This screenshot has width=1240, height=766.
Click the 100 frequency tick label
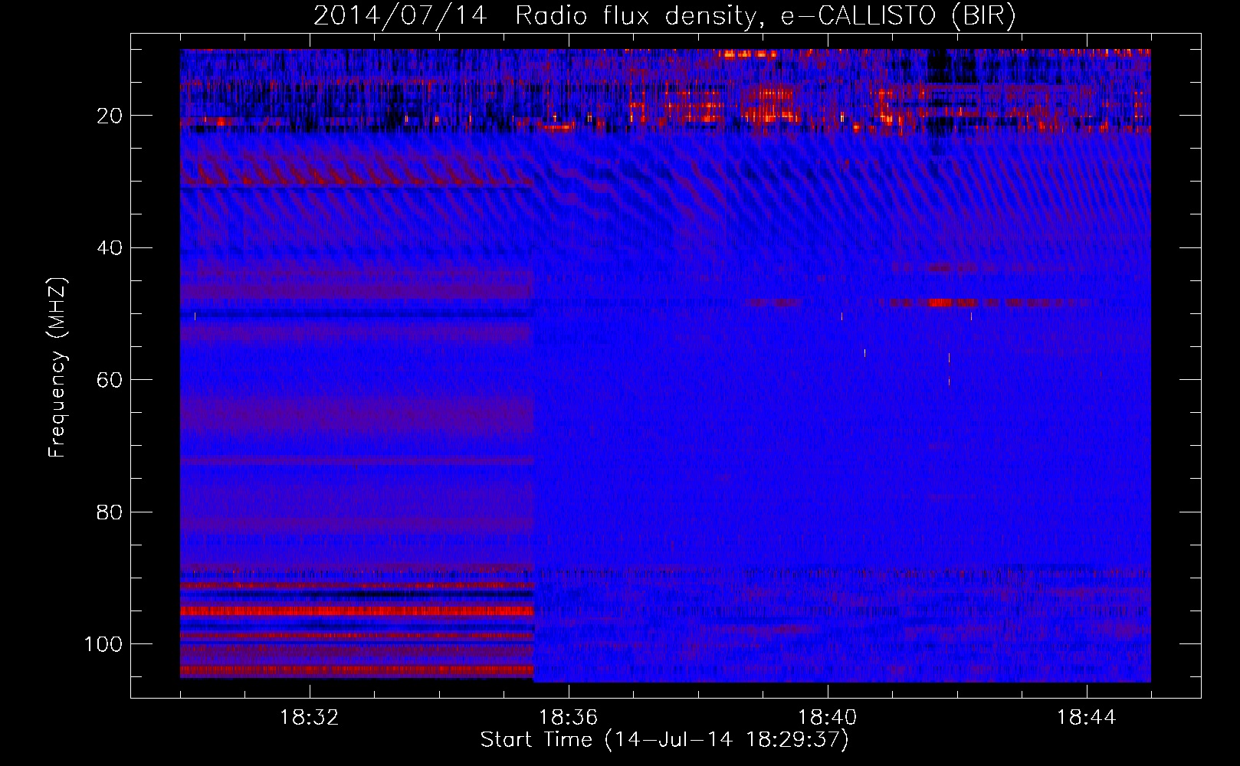(x=103, y=644)
